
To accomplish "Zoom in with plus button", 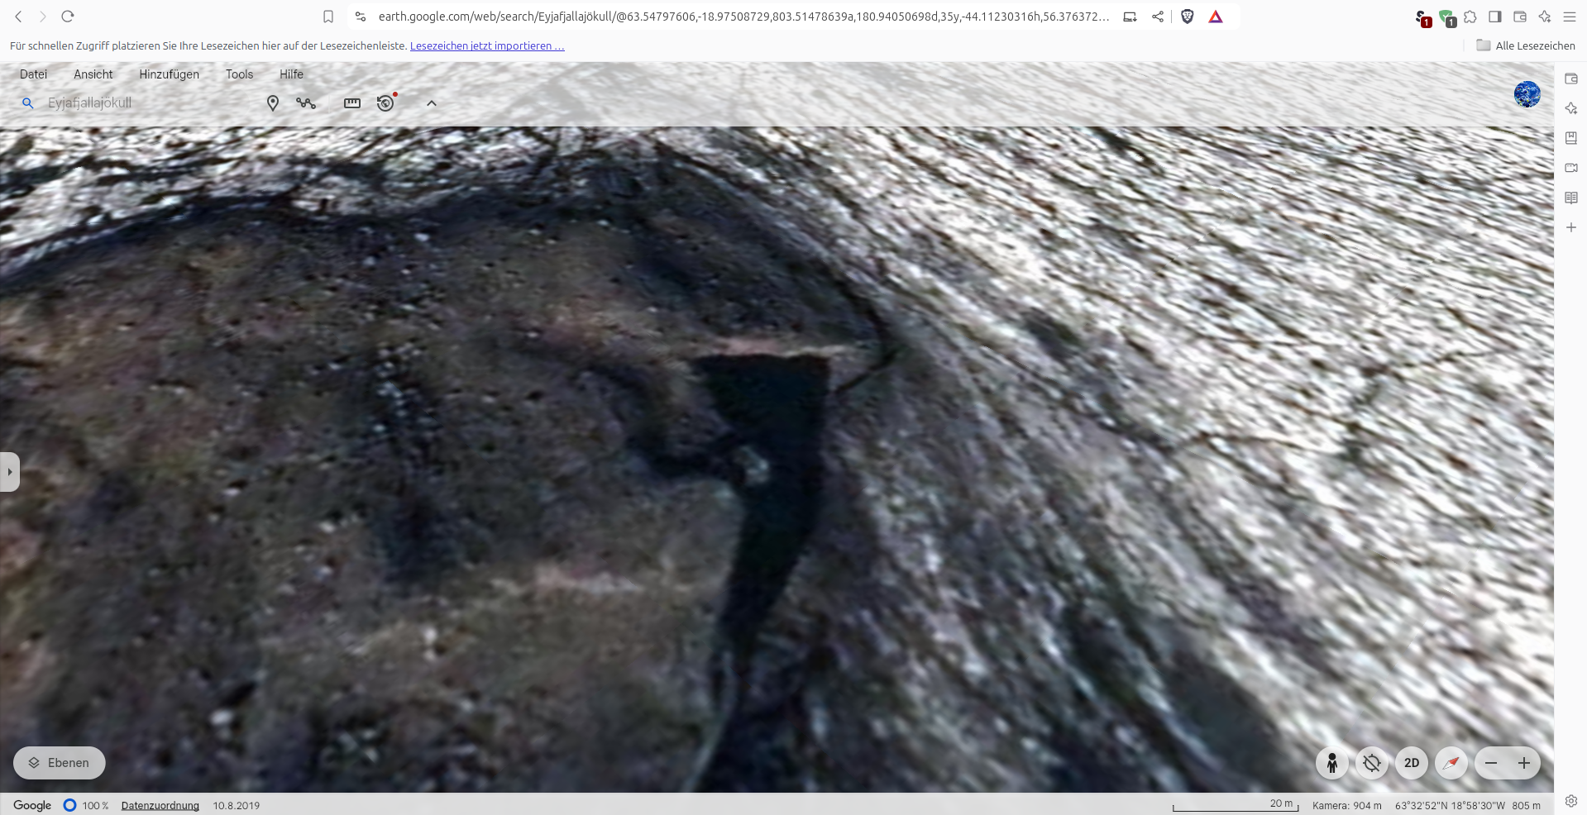I will [1524, 763].
